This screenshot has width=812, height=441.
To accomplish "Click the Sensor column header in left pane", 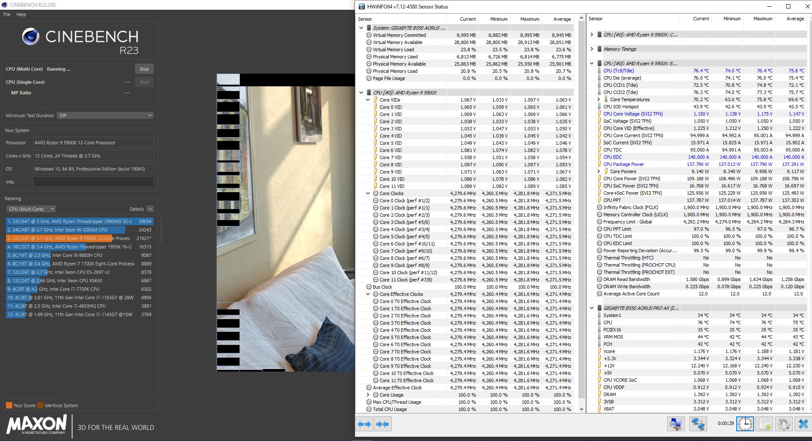I will click(x=402, y=19).
